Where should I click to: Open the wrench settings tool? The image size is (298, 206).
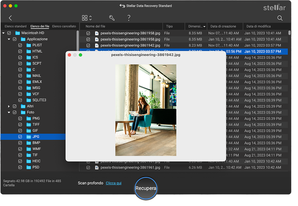[x=112, y=18]
